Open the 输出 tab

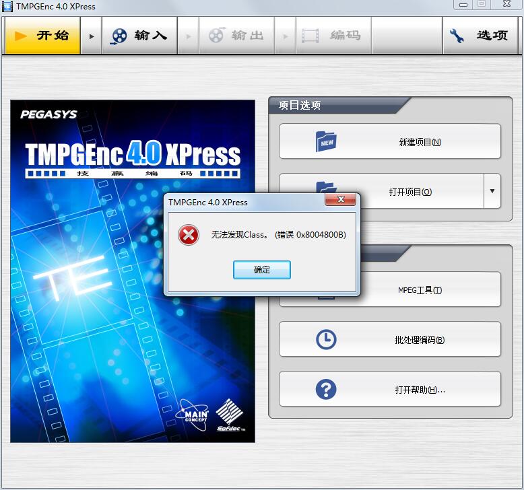coord(236,36)
